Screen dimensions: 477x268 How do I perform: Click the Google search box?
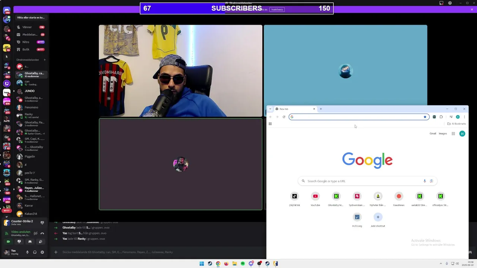(367, 181)
